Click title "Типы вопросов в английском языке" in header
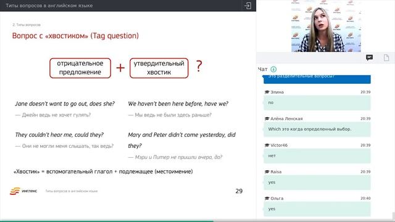Viewport: 395px width, 222px height. (x=49, y=6)
